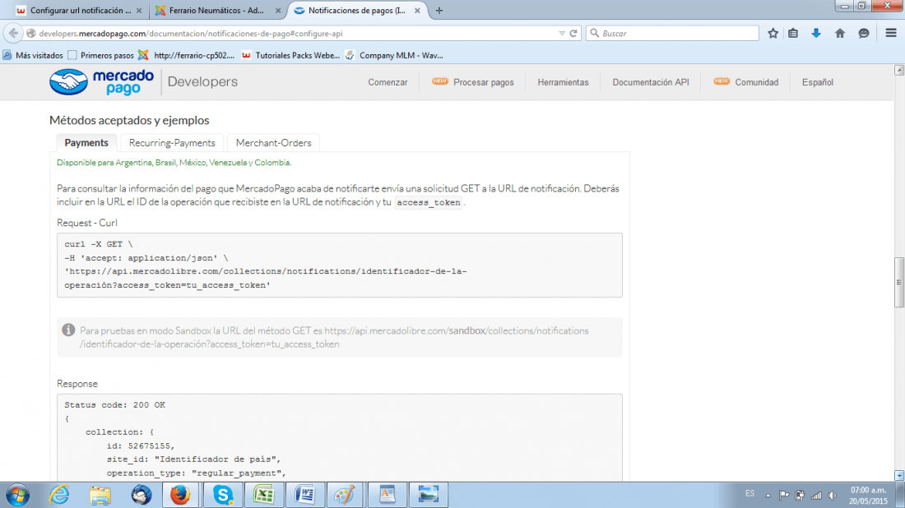The width and height of the screenshot is (905, 508).
Task: Click the MercadoPago handshake logo
Action: [x=68, y=82]
